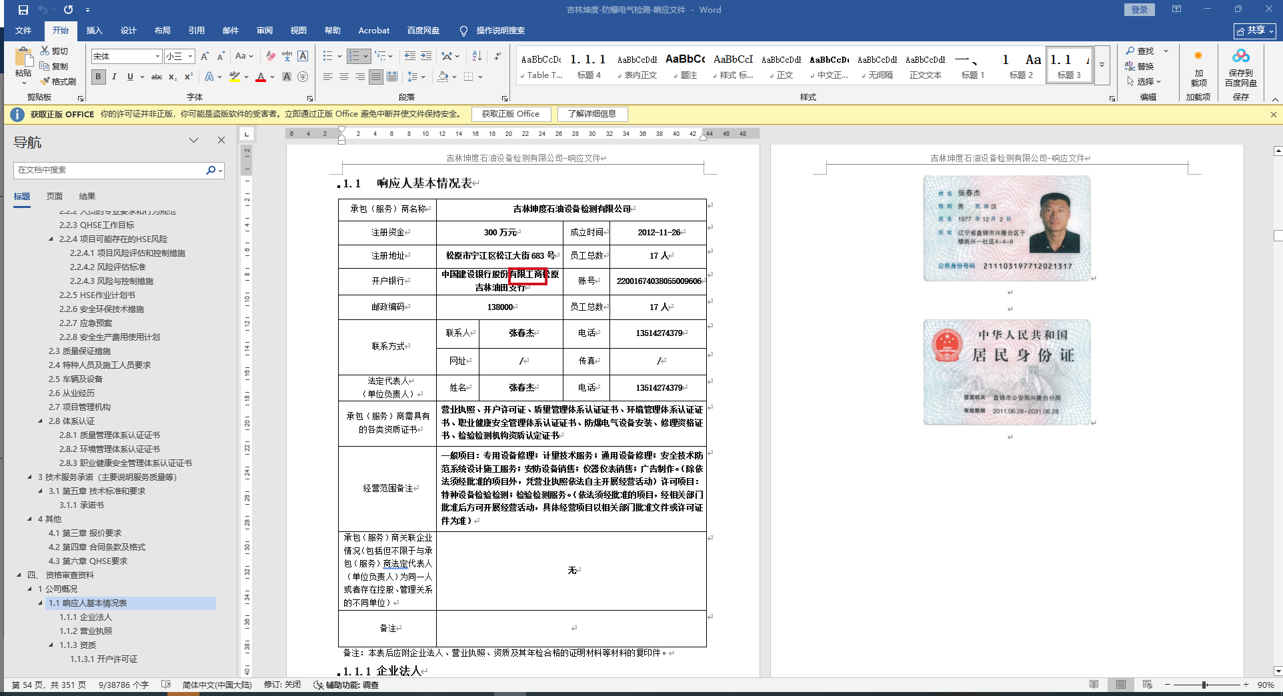The height and width of the screenshot is (696, 1283).
Task: Toggle justified text alignment
Action: [x=376, y=77]
